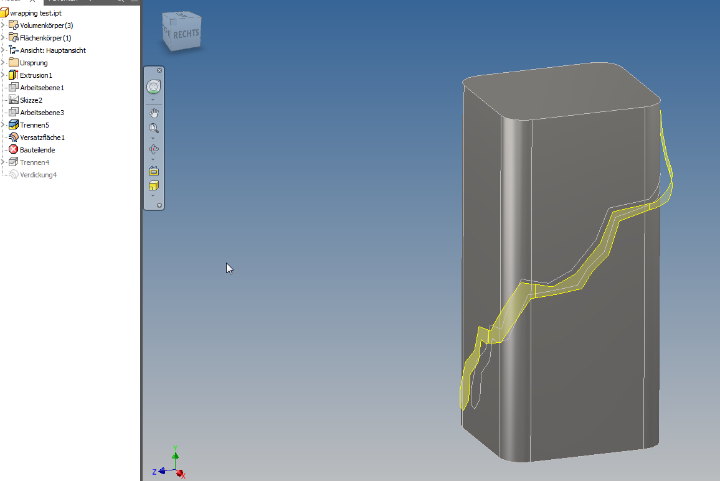The image size is (720, 481).
Task: Activate the Free Orbit tool
Action: point(153,149)
